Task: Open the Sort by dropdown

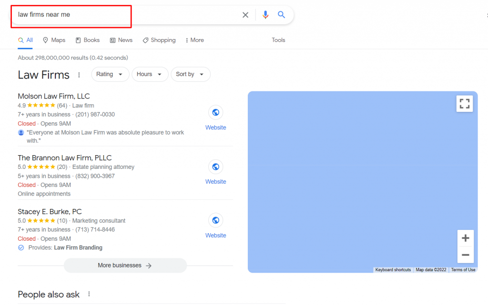Action: 190,74
